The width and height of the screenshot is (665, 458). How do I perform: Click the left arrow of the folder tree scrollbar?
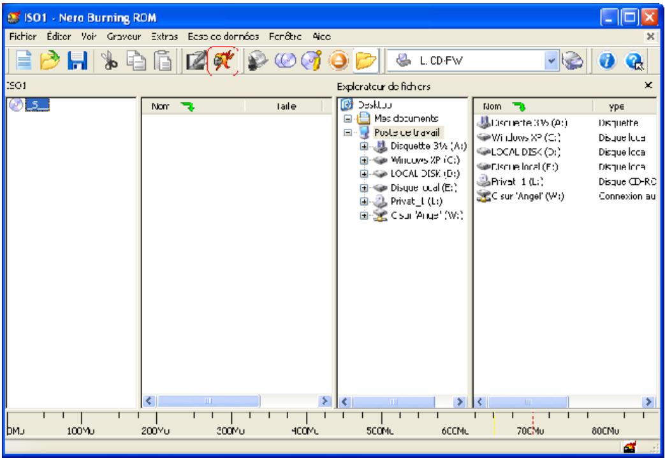point(345,401)
